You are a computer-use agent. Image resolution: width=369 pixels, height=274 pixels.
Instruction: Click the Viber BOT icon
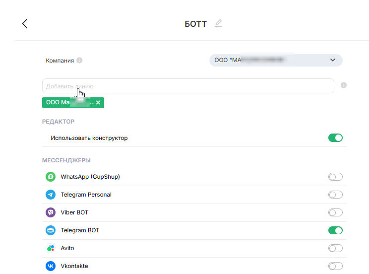tap(51, 212)
